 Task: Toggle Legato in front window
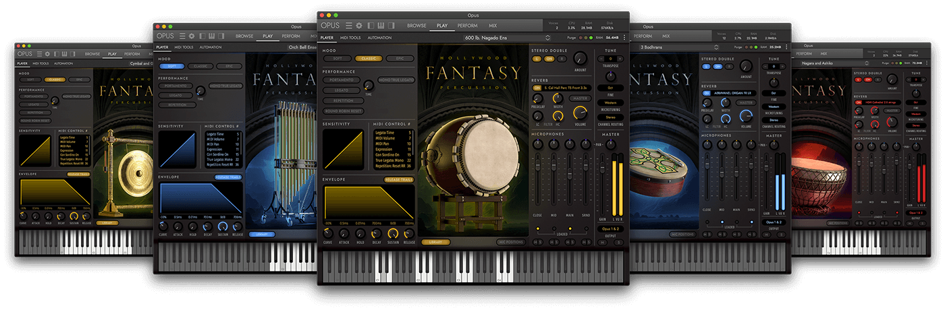(342, 90)
